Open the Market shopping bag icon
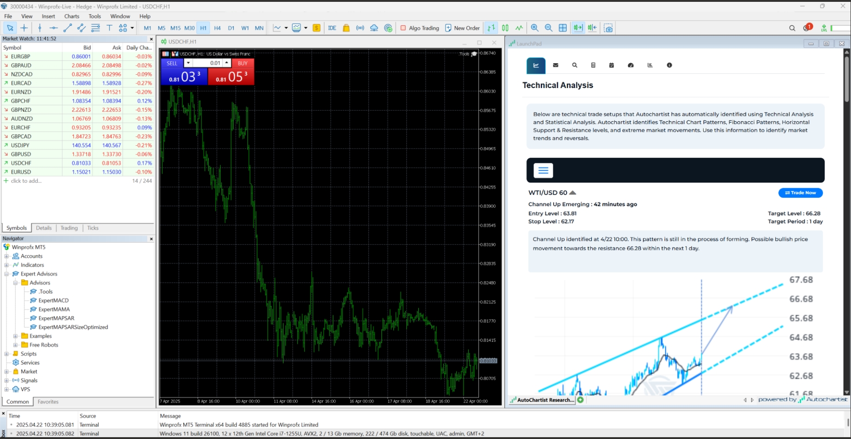 coord(346,28)
